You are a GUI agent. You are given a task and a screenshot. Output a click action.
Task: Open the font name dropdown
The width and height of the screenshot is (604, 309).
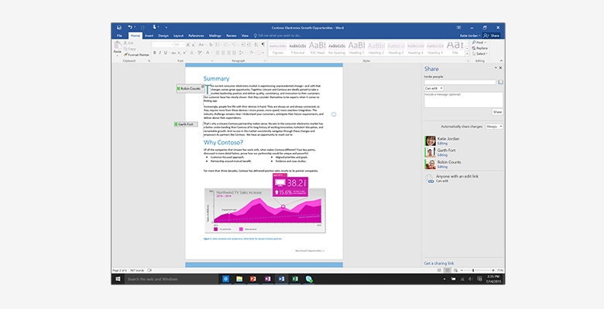[x=173, y=45]
